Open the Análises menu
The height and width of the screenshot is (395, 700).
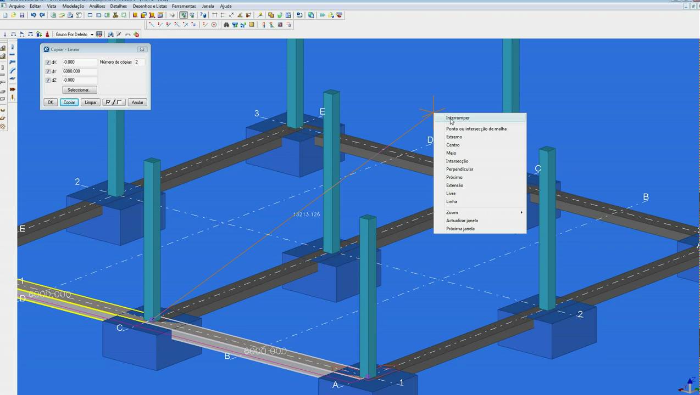[97, 6]
